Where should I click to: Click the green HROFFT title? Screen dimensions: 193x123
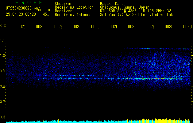pos(31,2)
